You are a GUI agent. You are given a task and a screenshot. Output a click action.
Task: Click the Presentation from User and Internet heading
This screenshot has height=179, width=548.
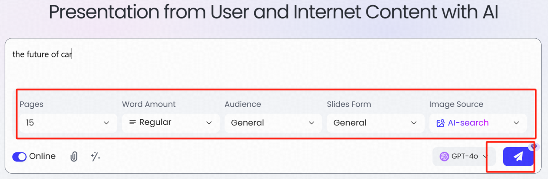click(274, 12)
